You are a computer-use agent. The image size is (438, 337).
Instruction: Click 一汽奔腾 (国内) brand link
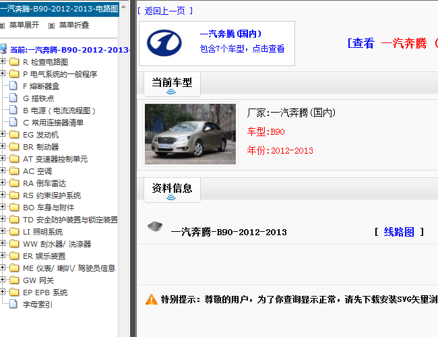[230, 34]
